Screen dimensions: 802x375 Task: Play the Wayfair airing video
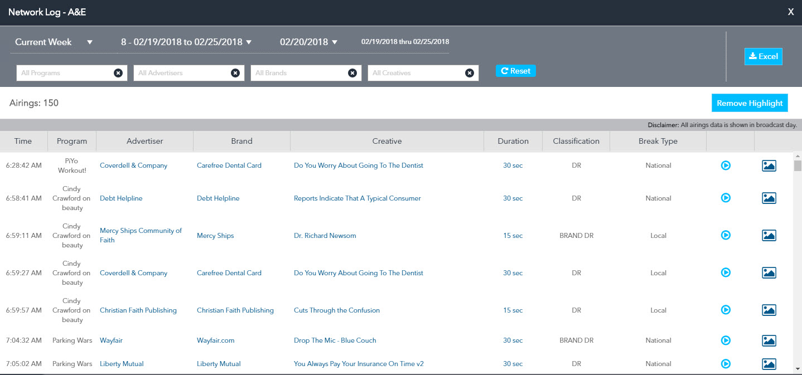[x=726, y=340]
